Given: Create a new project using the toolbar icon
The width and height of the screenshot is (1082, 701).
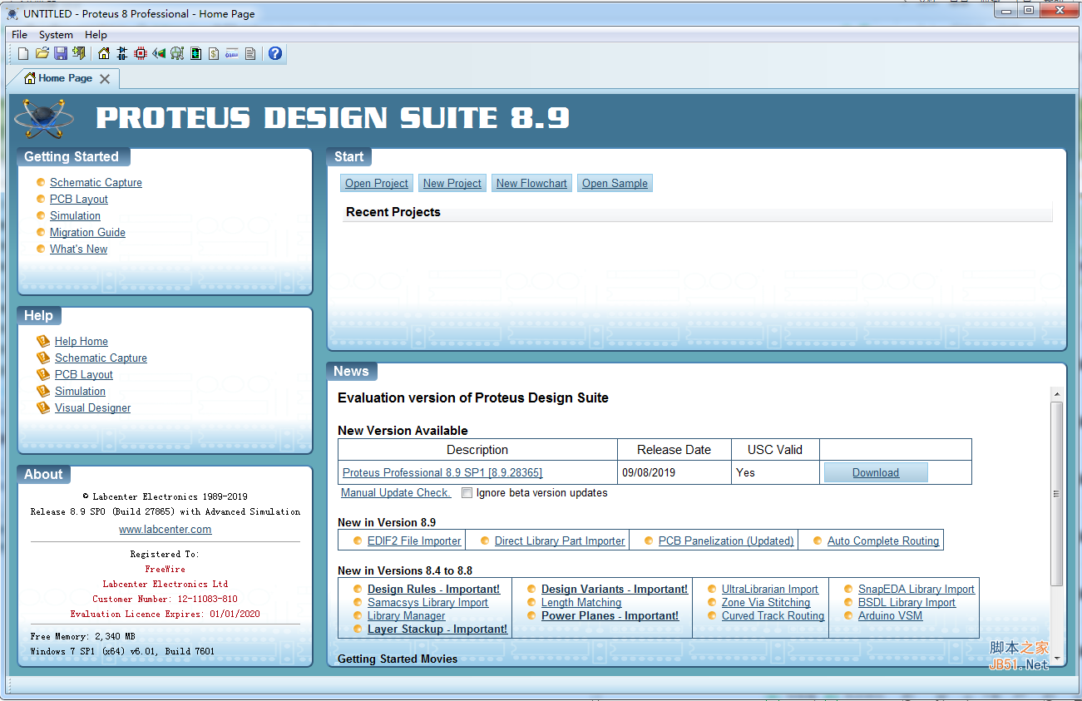Looking at the screenshot, I should coord(22,52).
